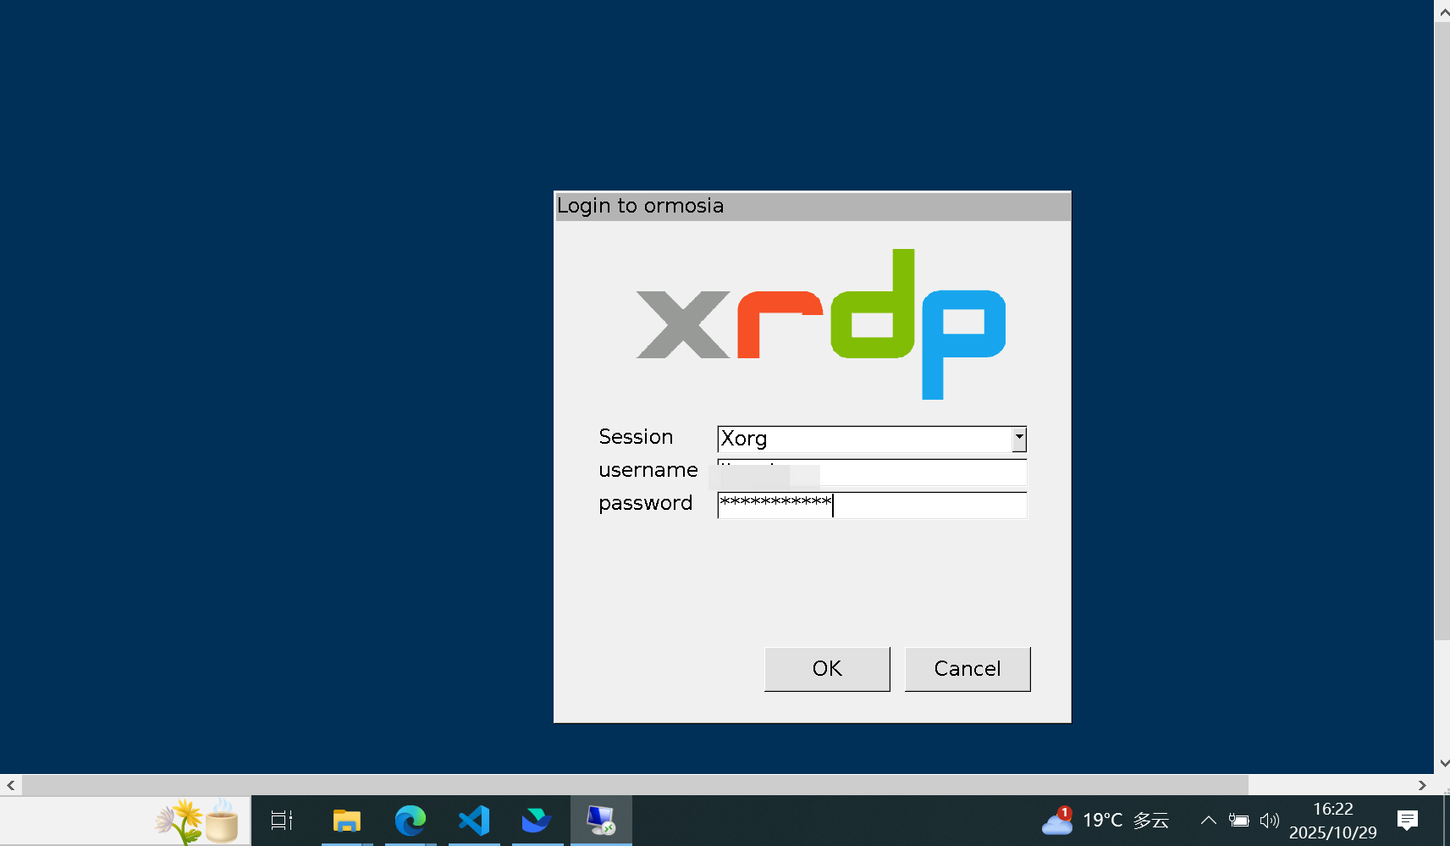Click the horizontal scrollbar left arrow
Image resolution: width=1450 pixels, height=846 pixels.
coord(10,785)
